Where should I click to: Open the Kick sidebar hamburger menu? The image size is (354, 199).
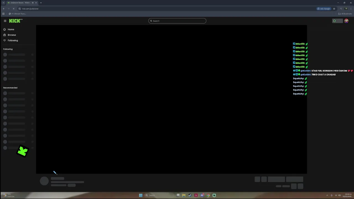point(5,21)
